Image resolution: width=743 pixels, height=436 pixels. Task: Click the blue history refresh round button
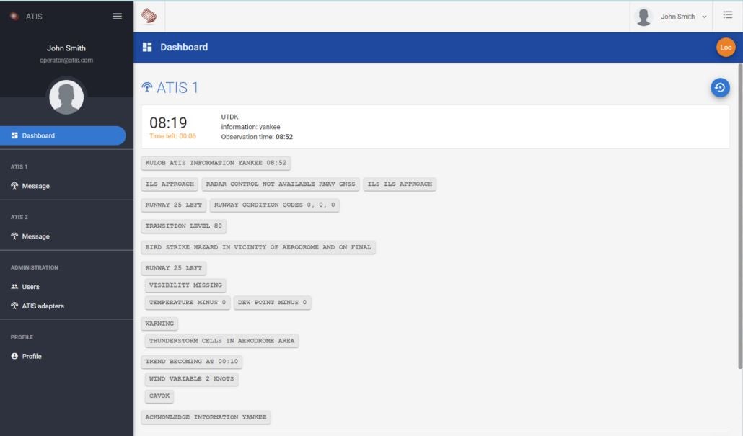tap(719, 88)
